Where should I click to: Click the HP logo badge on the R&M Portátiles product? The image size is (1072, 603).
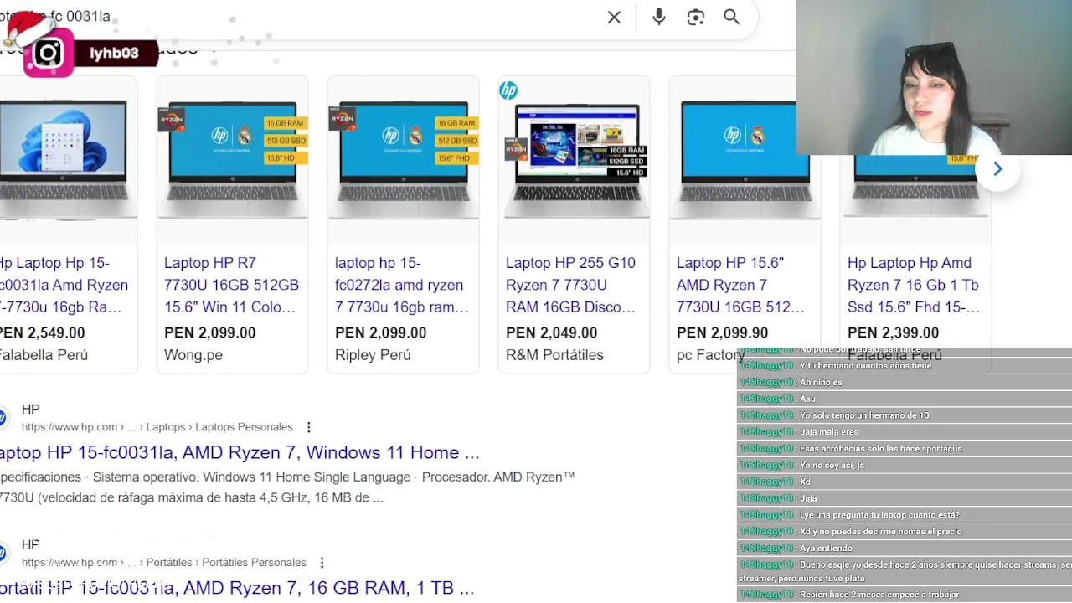tap(508, 90)
